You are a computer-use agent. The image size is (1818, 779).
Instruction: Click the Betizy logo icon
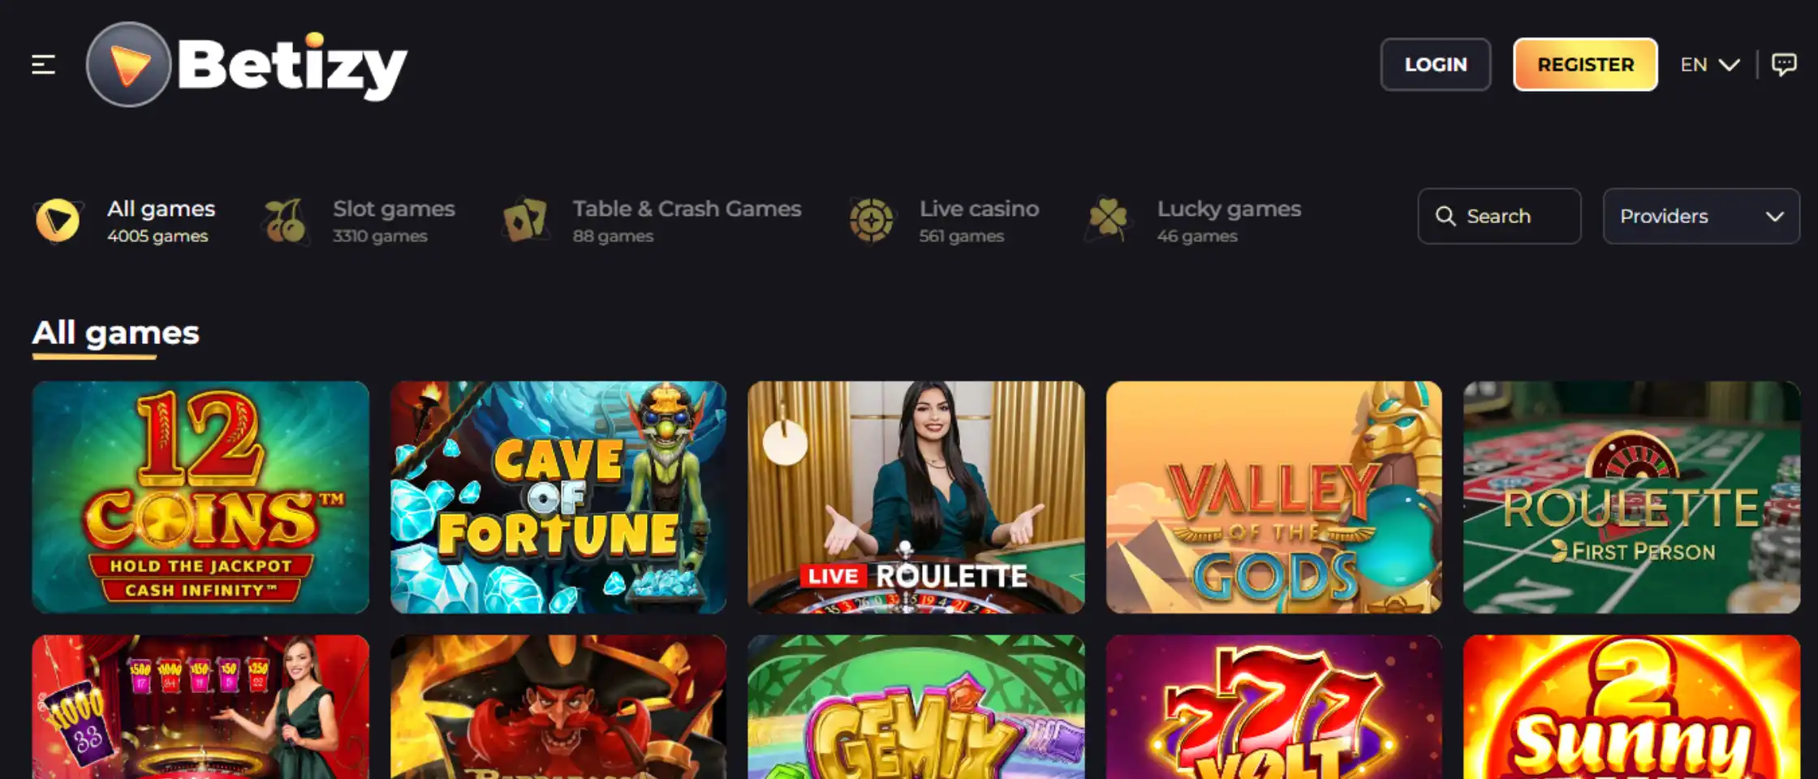click(x=129, y=64)
